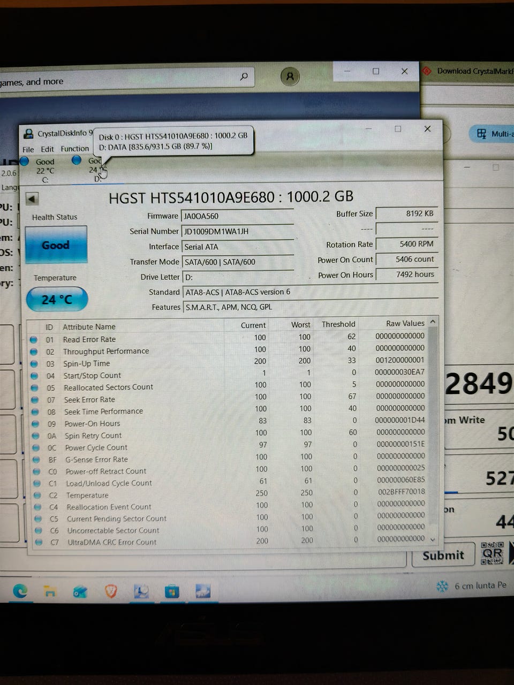Open the Outlook icon in the taskbar
This screenshot has height=685, width=514.
(x=80, y=591)
